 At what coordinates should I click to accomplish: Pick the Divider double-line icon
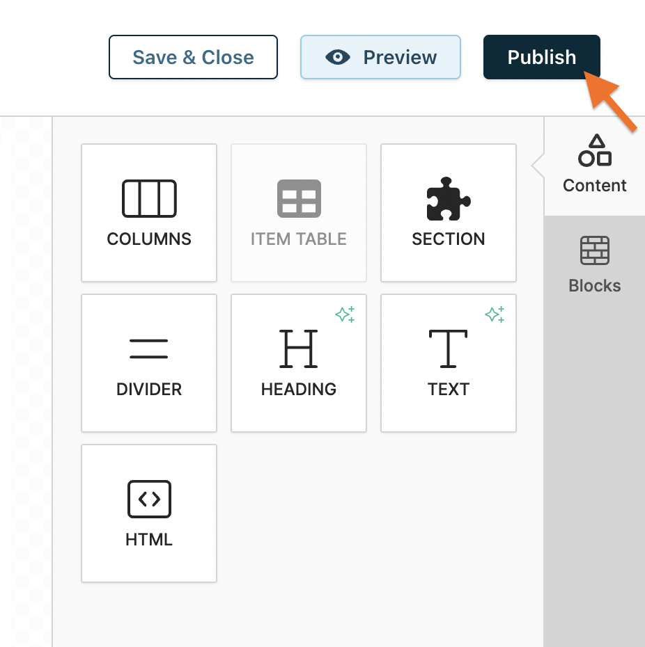pyautogui.click(x=149, y=349)
